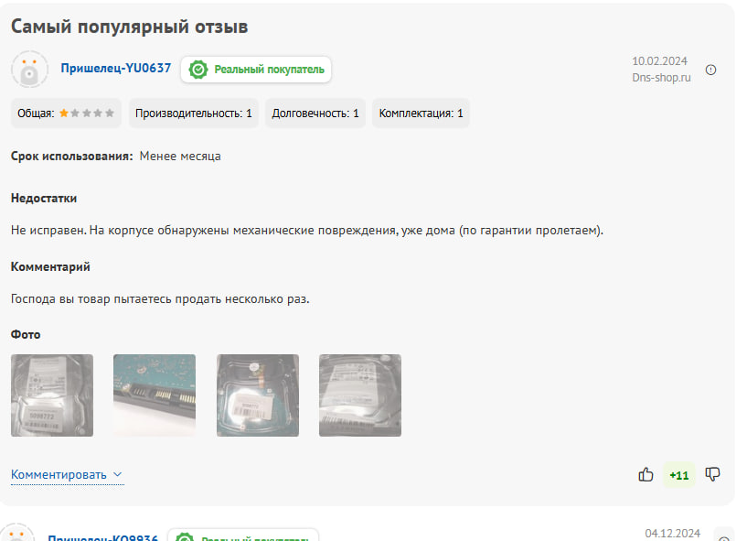Click the green verified buyer checkmark icon

[198, 70]
